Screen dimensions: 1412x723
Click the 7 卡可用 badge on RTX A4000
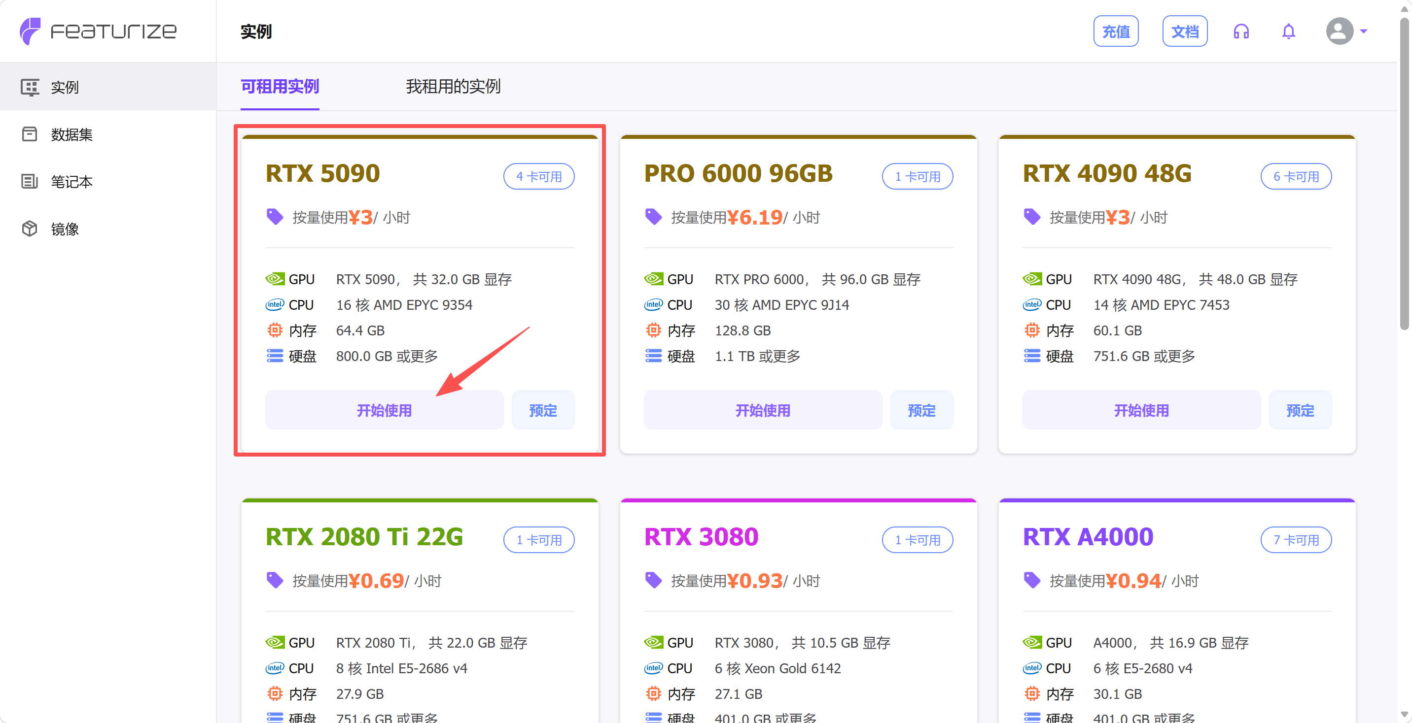1296,540
